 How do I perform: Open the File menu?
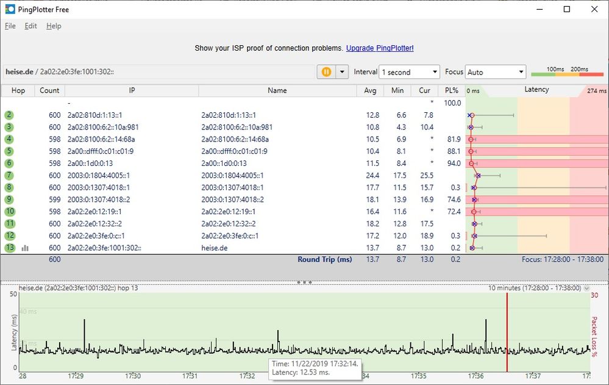[10, 26]
